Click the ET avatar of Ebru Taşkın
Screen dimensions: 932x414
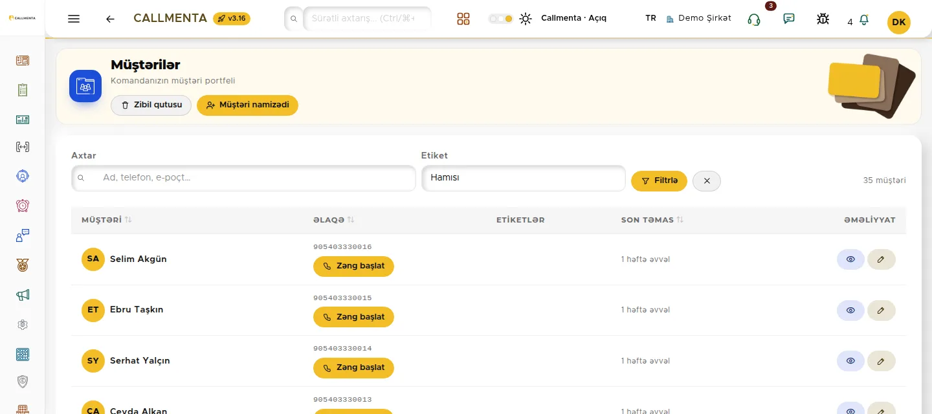pyautogui.click(x=93, y=310)
